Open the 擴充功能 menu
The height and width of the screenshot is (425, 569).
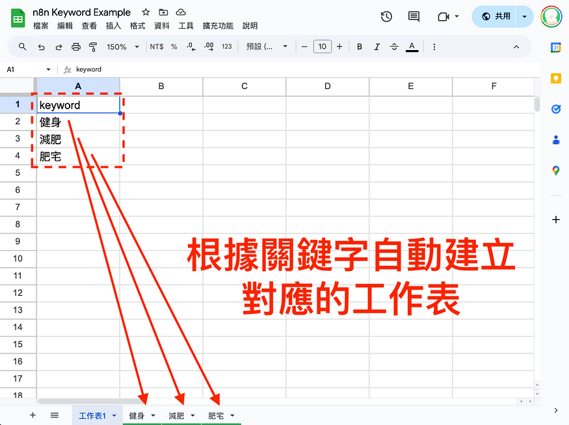coord(218,26)
